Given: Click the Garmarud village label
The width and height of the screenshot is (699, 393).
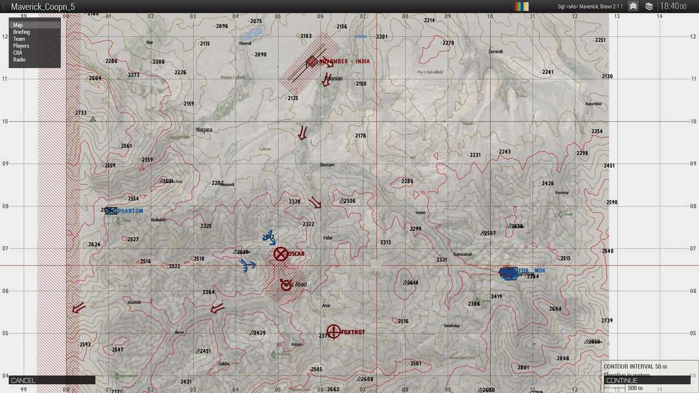Looking at the screenshot, I should coord(463,254).
